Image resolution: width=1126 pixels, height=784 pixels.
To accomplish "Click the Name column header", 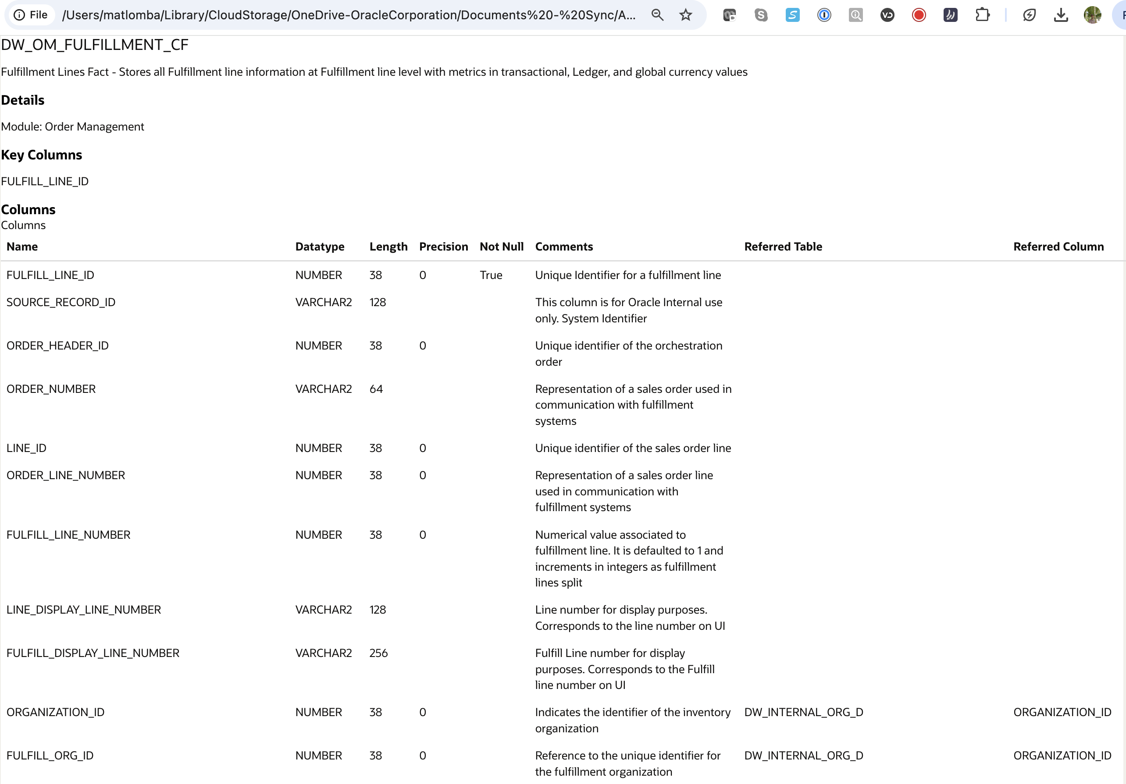I will pos(22,247).
